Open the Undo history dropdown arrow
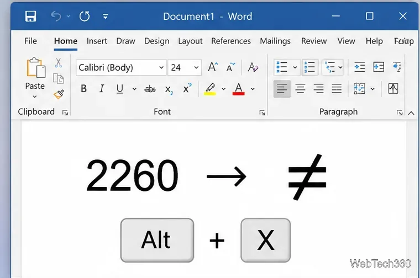This screenshot has width=420, height=278. click(x=69, y=17)
